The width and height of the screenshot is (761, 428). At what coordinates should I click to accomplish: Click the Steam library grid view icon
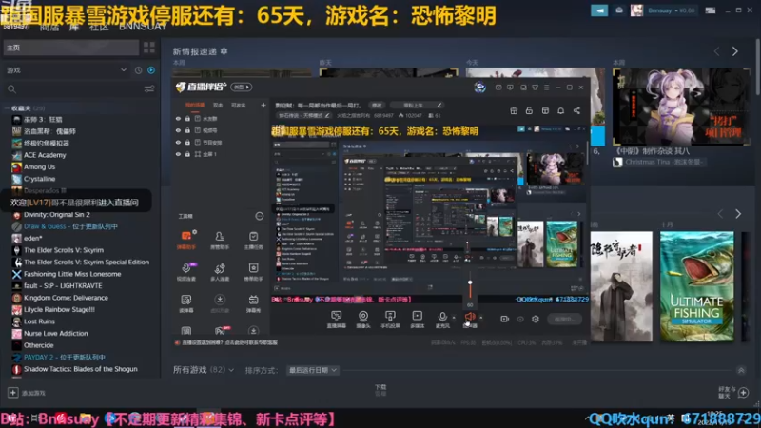(x=149, y=47)
